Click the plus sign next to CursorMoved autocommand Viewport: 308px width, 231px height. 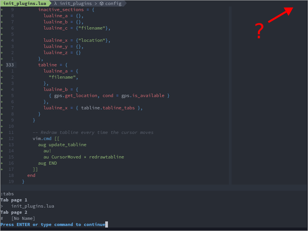[2, 157]
